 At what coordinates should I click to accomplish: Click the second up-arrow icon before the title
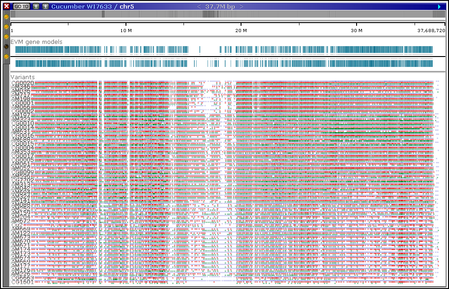pyautogui.click(x=45, y=6)
